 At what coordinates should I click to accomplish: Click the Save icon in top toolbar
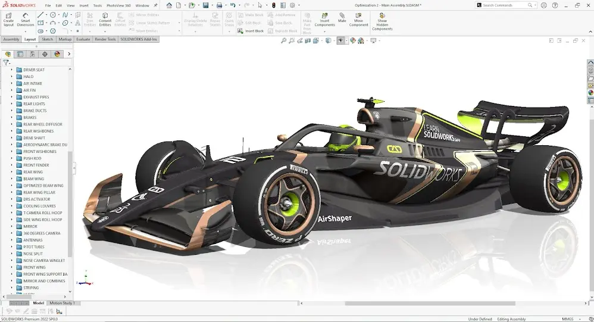[x=205, y=5]
